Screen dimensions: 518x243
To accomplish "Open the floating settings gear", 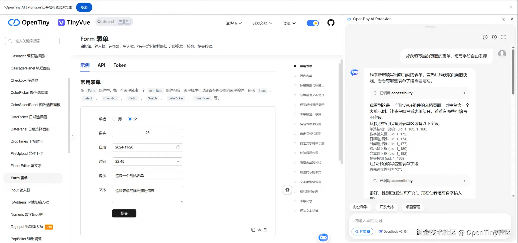I will [x=287, y=190].
